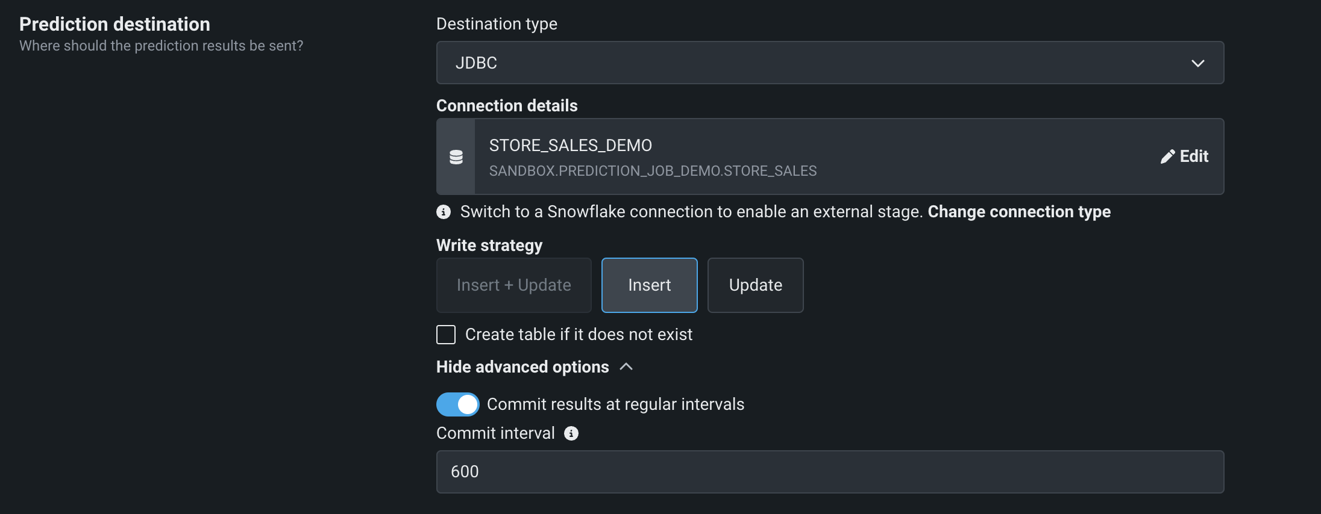Click the up-chevron beside Hide advanced options
Screen dimensions: 1321x514
coord(626,367)
